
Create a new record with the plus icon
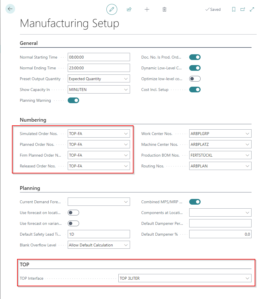pyautogui.click(x=147, y=9)
